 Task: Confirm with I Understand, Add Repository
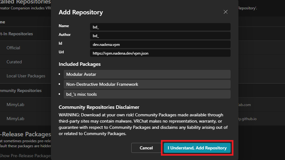[197, 148]
